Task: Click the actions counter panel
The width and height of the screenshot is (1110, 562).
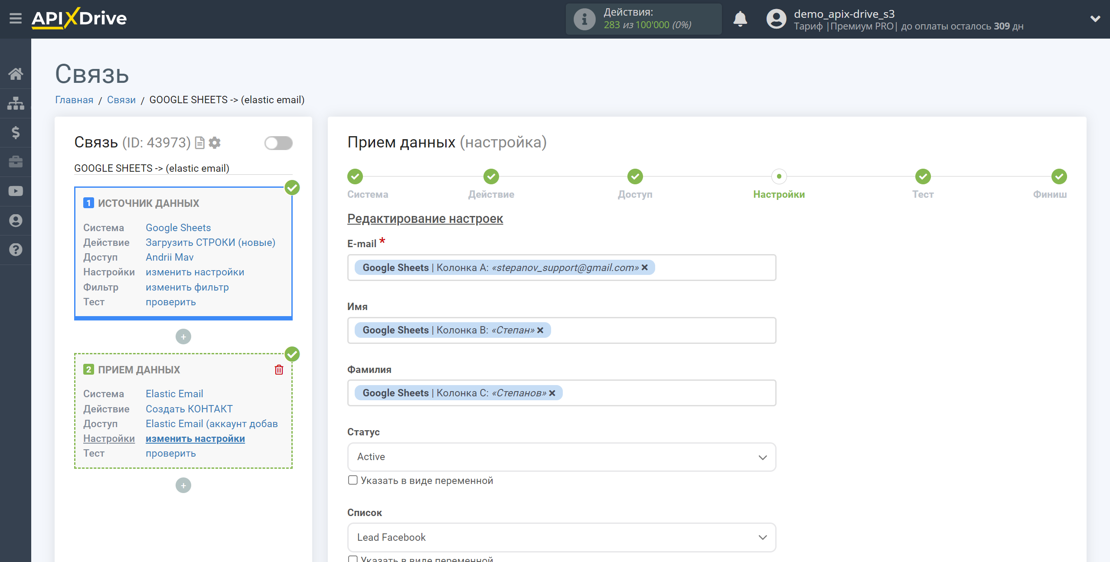Action: point(643,19)
